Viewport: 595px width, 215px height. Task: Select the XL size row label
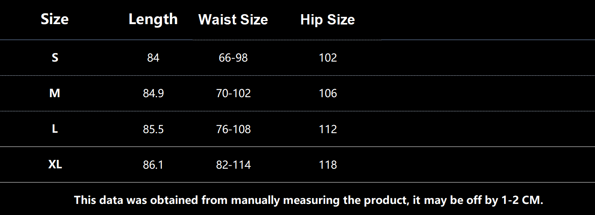point(55,165)
